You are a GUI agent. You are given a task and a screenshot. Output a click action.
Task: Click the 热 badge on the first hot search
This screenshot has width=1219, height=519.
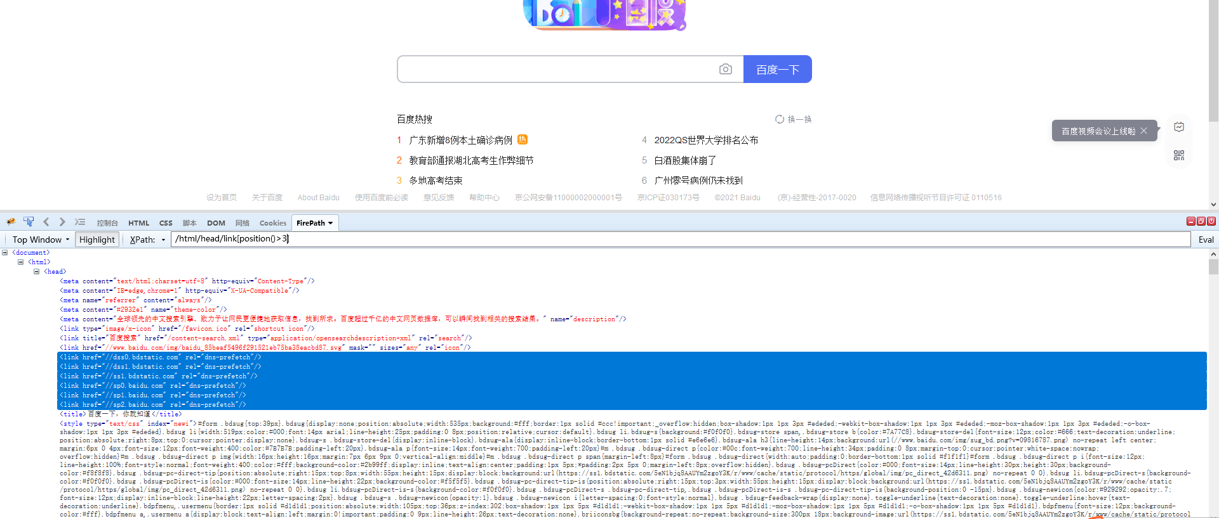point(523,139)
